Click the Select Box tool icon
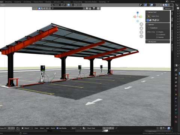Image resolution: width=180 pixels, height=135 pixels. (x=149, y=16)
